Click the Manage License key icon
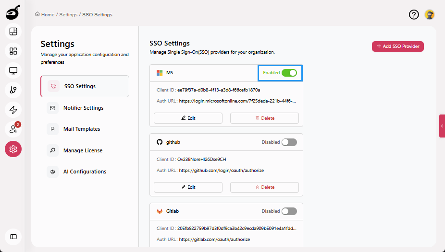This screenshot has height=252, width=445. coord(52,150)
